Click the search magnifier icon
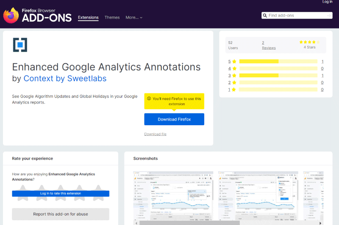The height and width of the screenshot is (225, 339). pyautogui.click(x=265, y=16)
